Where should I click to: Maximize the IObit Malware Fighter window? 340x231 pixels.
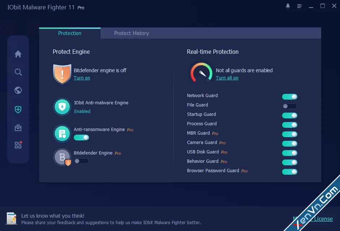pos(322,6)
